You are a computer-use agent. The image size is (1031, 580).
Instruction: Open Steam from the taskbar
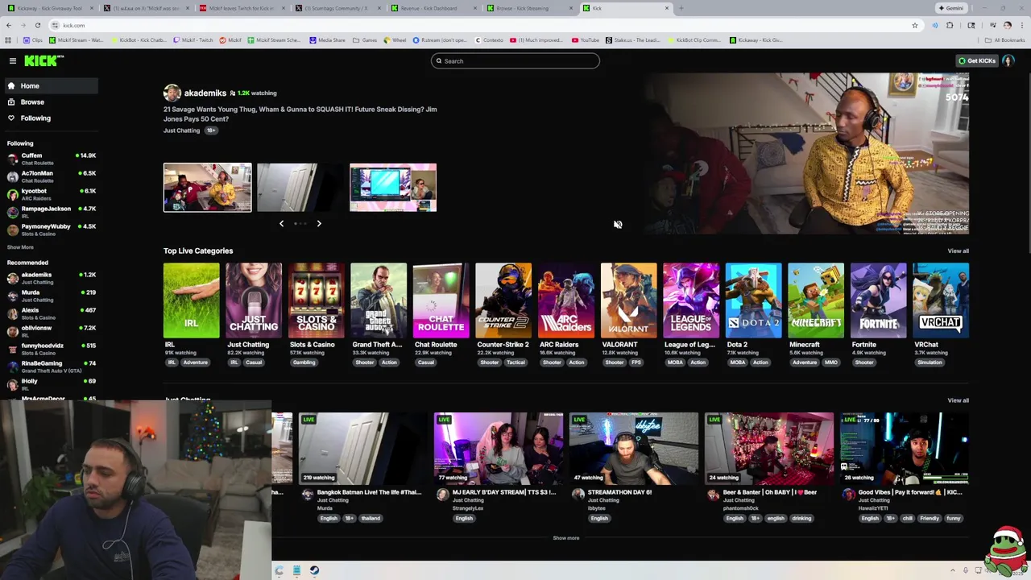point(314,570)
